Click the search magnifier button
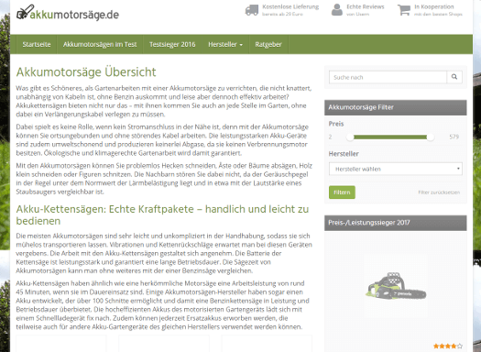Viewport: 481px width, 352px height. point(454,77)
